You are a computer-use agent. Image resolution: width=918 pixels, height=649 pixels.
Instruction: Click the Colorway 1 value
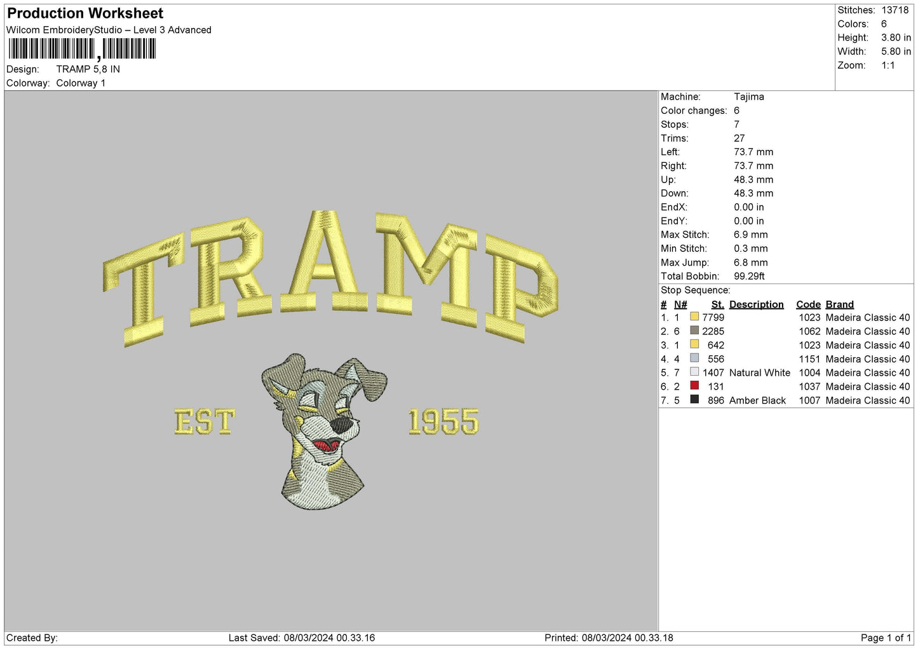pos(81,83)
